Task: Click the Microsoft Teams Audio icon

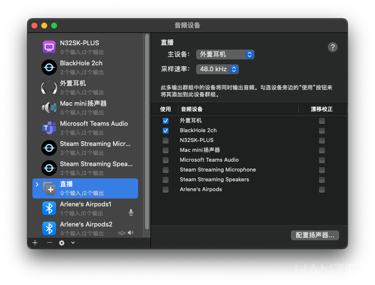Action: 49,128
